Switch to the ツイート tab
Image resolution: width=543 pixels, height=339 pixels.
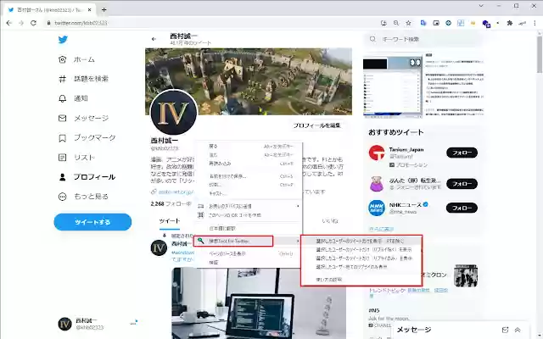(170, 221)
